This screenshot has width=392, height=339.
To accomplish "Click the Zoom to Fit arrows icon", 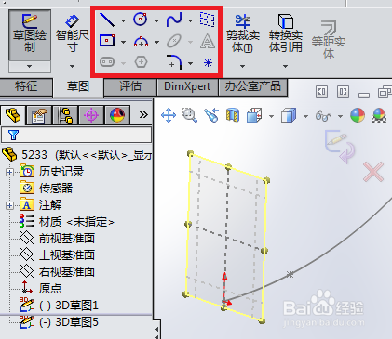I will point(169,115).
